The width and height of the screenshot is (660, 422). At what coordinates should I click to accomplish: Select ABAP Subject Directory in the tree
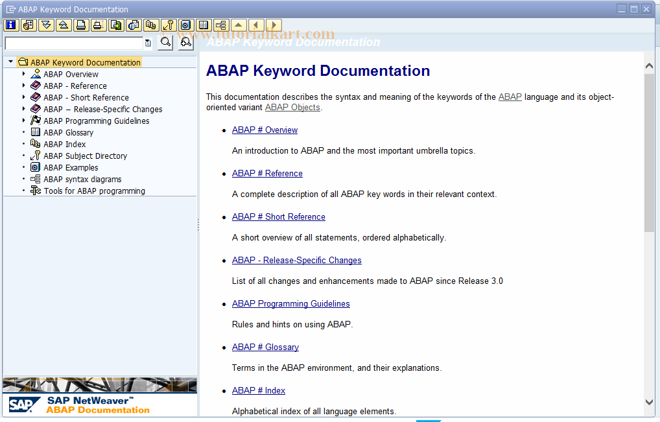tap(85, 156)
